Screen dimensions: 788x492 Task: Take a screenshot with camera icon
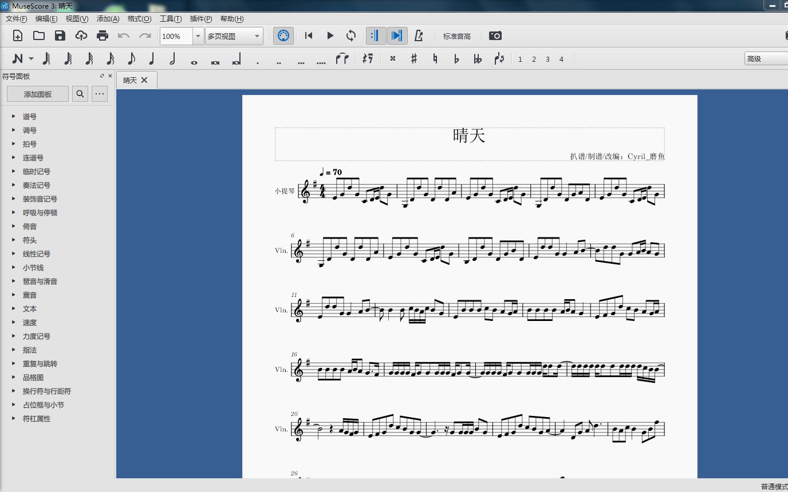coord(495,35)
